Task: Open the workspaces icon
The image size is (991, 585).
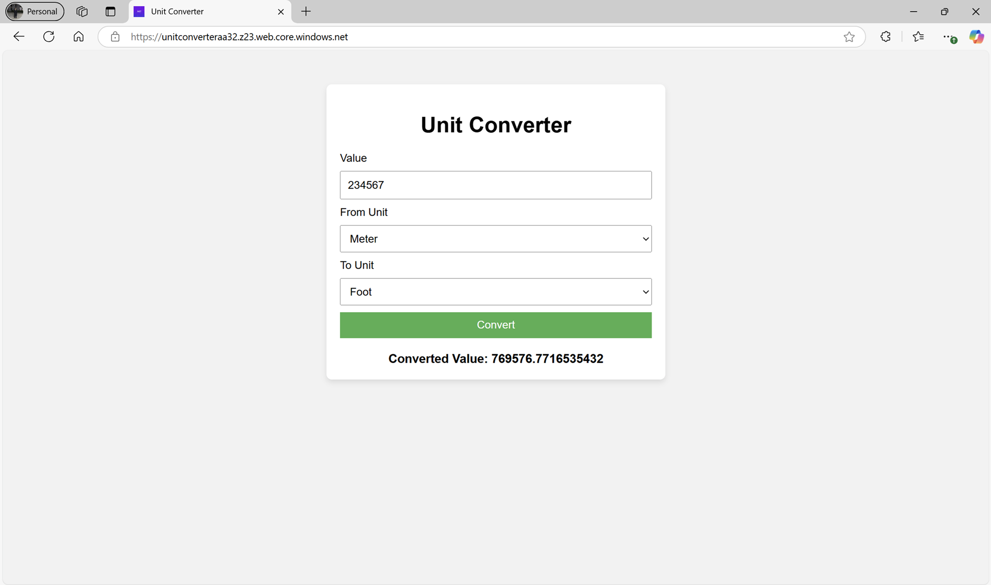Action: (x=82, y=11)
